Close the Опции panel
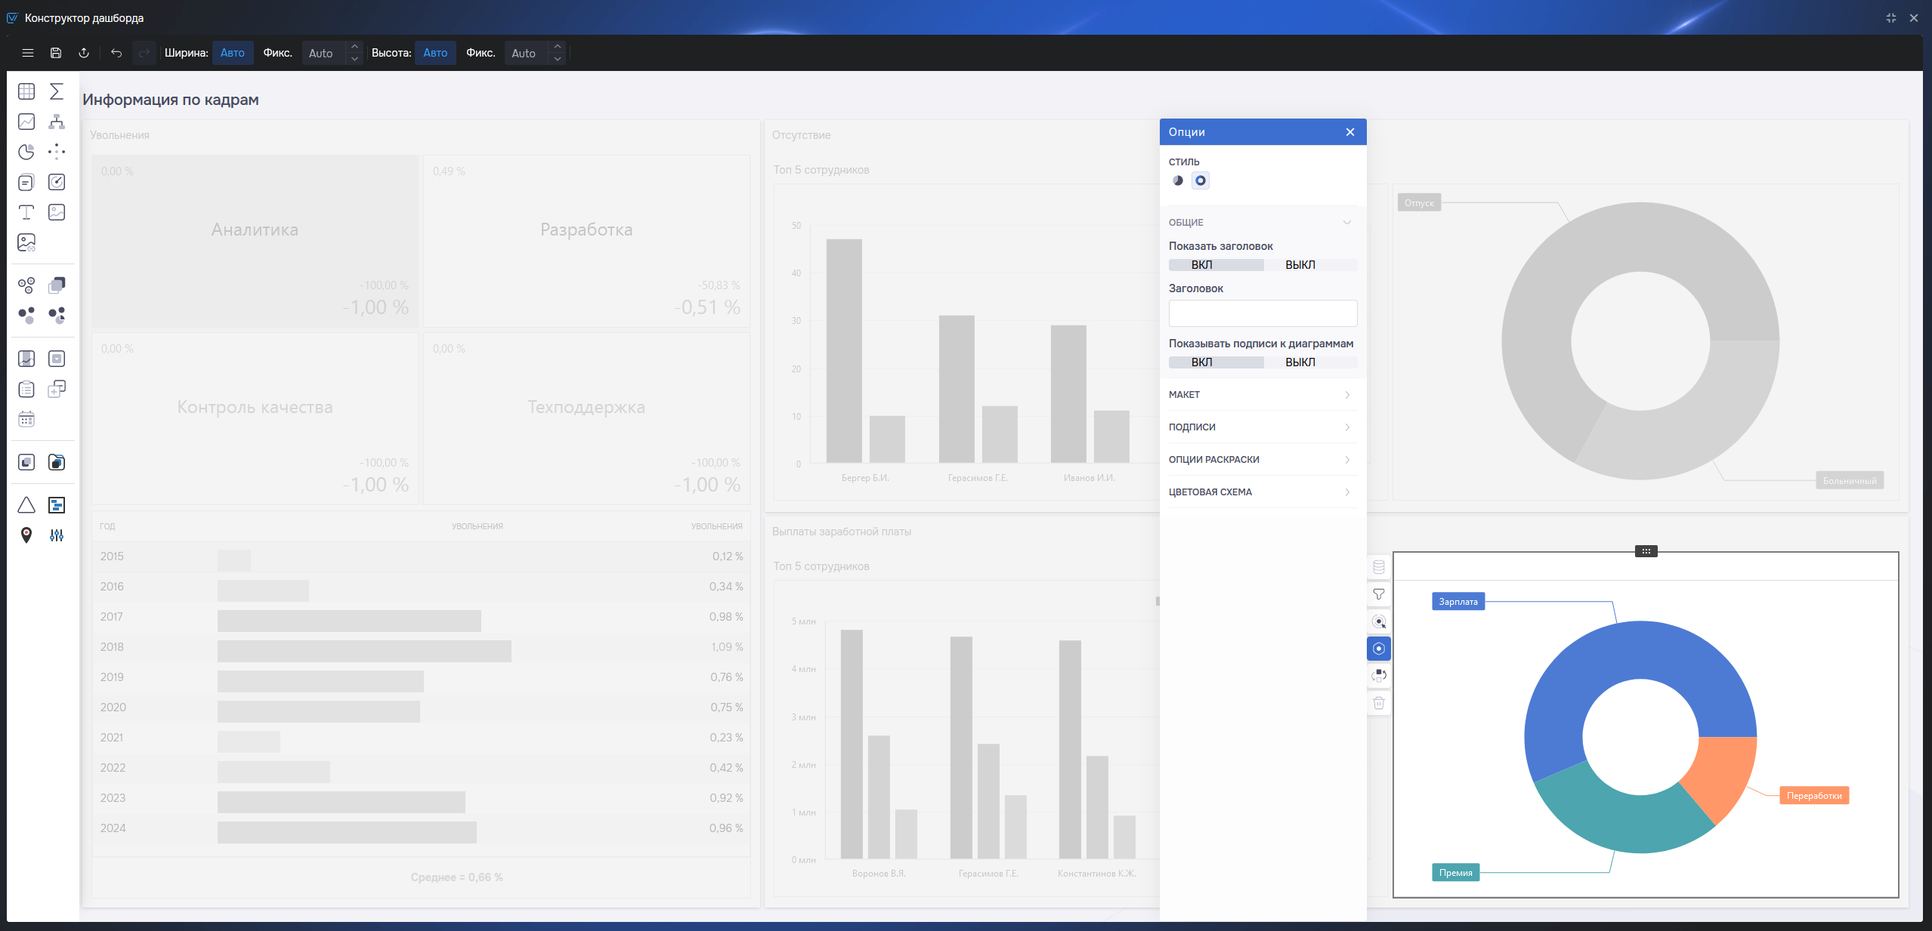The image size is (1932, 931). click(x=1350, y=132)
